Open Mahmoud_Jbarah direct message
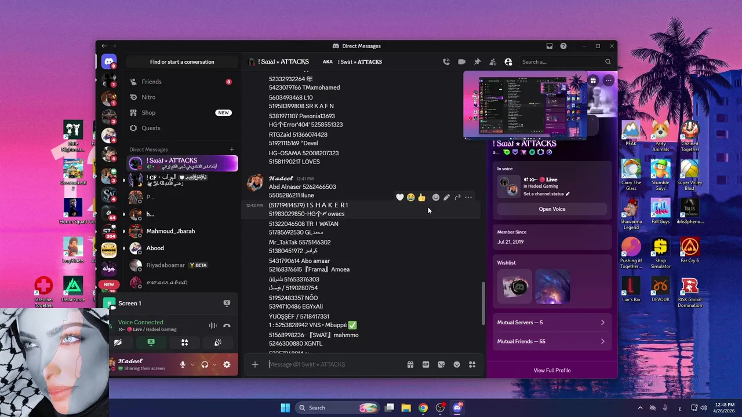This screenshot has height=417, width=742. point(181,231)
